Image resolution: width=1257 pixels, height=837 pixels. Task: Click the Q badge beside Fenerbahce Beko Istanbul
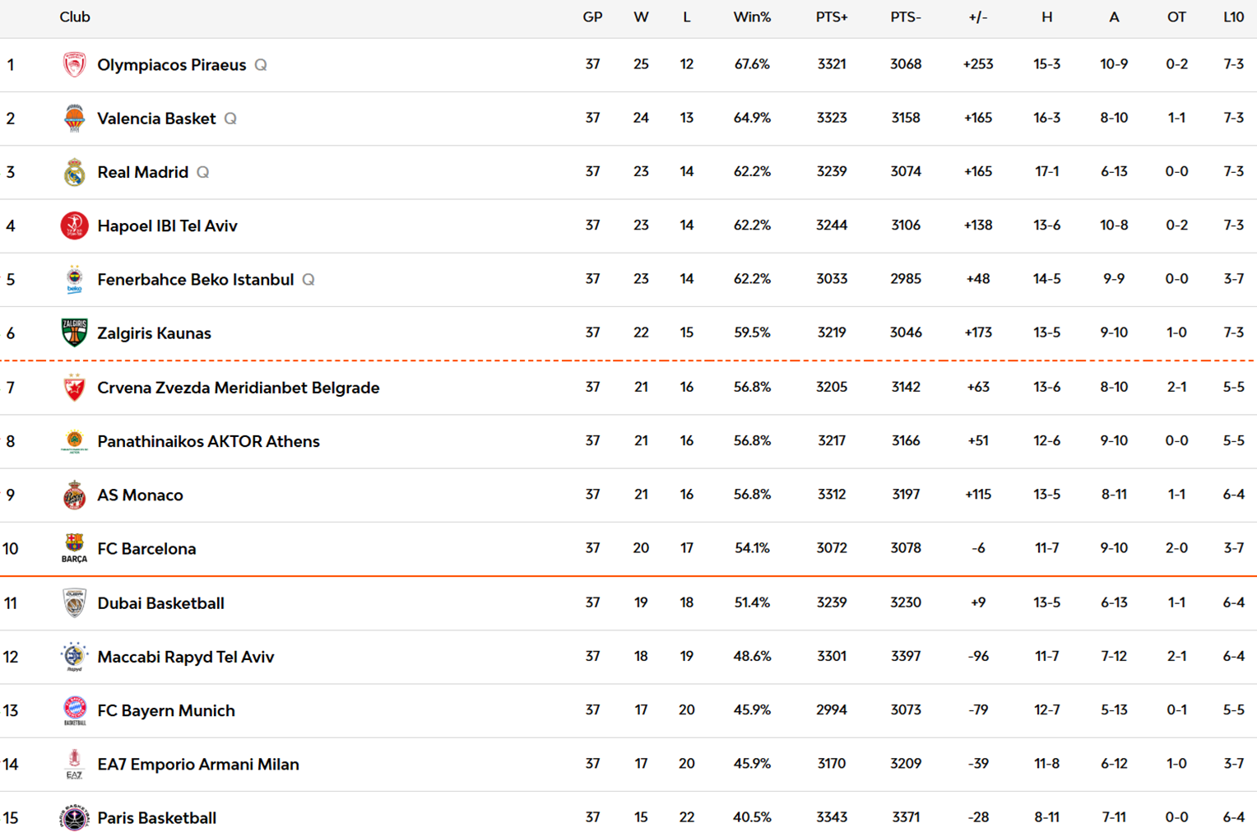[x=308, y=280]
